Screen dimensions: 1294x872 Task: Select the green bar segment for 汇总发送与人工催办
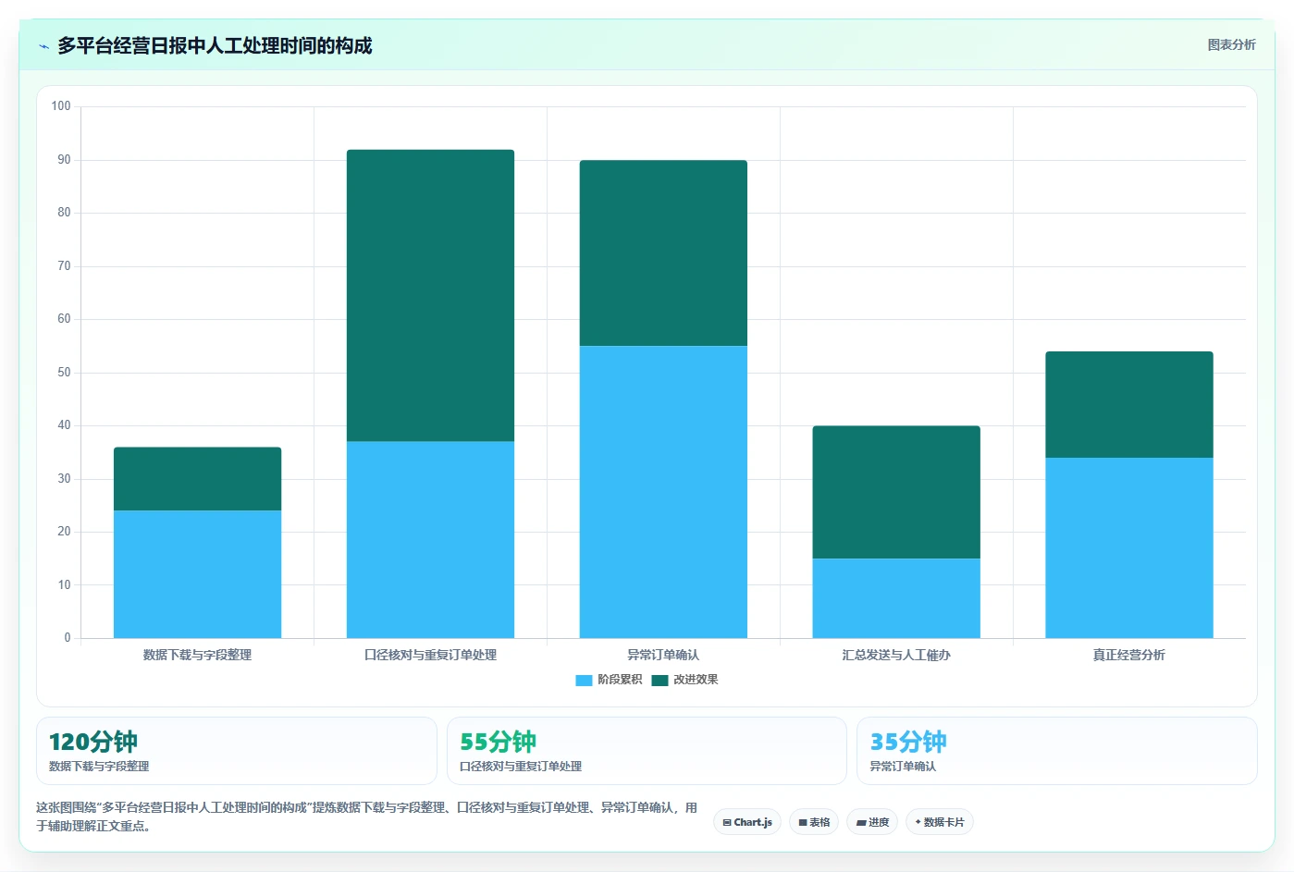896,492
